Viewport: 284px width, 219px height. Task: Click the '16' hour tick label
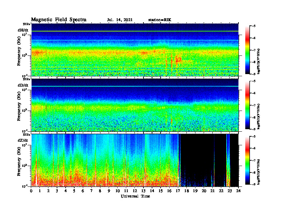169,191
